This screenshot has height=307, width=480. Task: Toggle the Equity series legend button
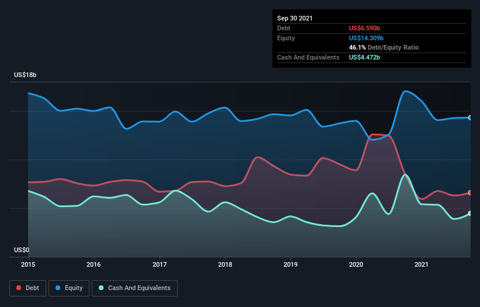69,288
